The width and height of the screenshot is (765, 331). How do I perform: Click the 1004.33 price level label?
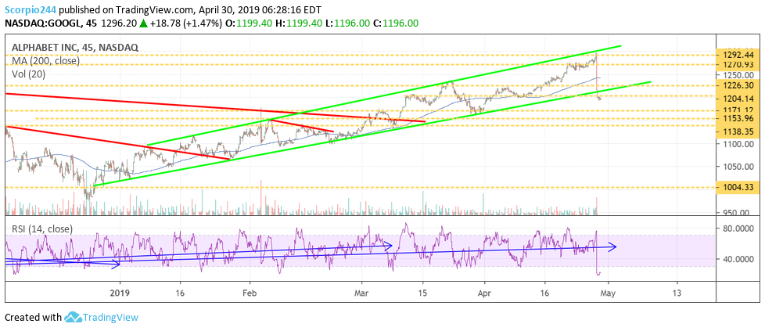(737, 188)
